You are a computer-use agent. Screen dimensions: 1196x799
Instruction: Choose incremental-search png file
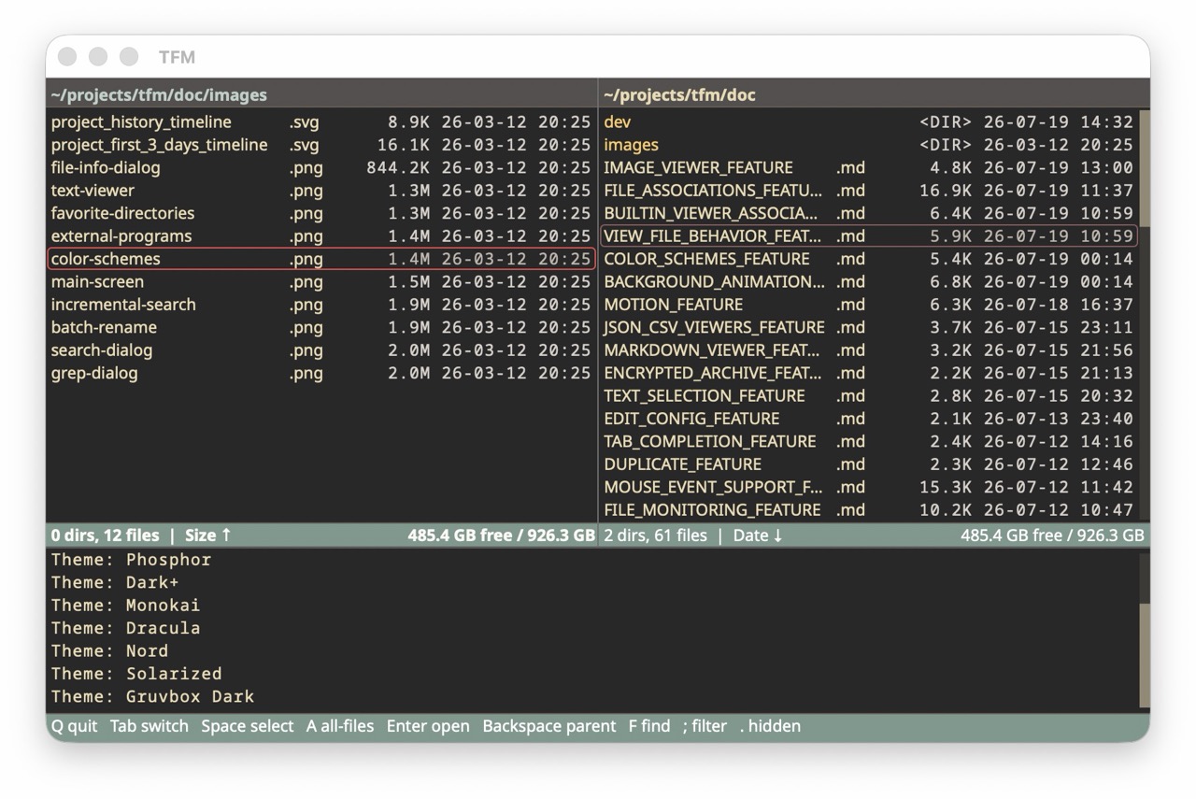click(321, 305)
